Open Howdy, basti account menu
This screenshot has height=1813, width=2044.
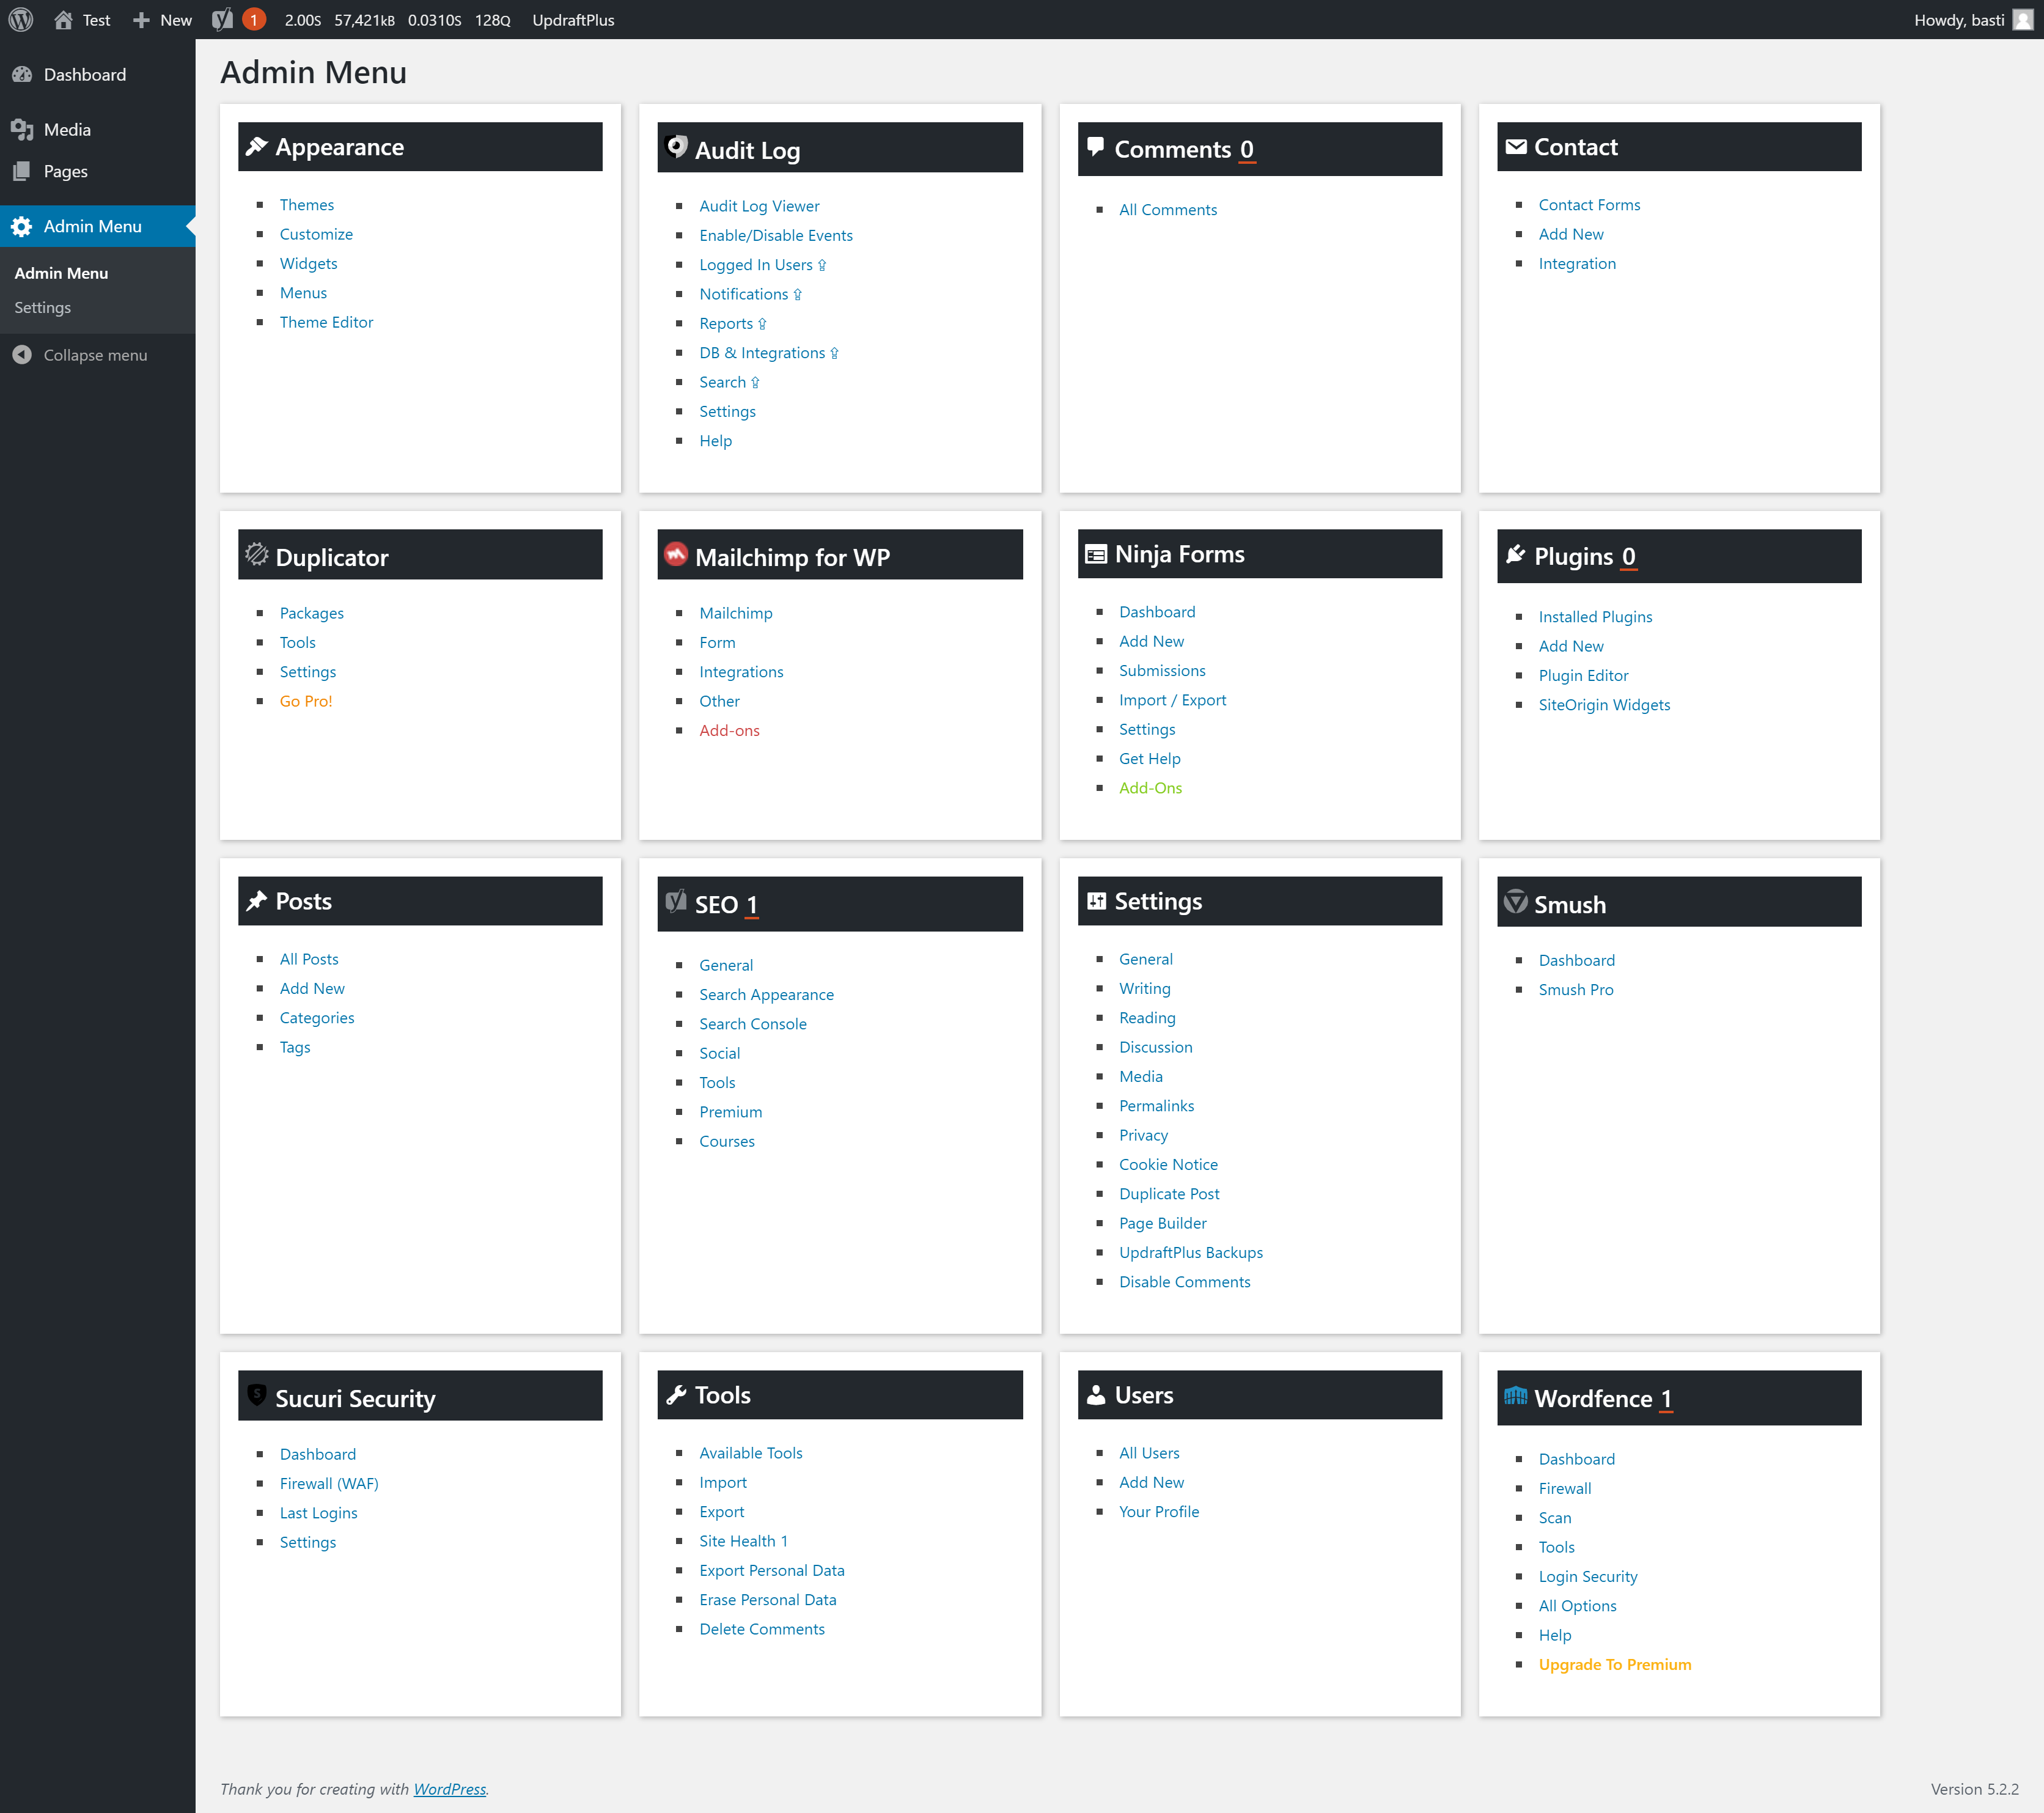[x=1972, y=20]
